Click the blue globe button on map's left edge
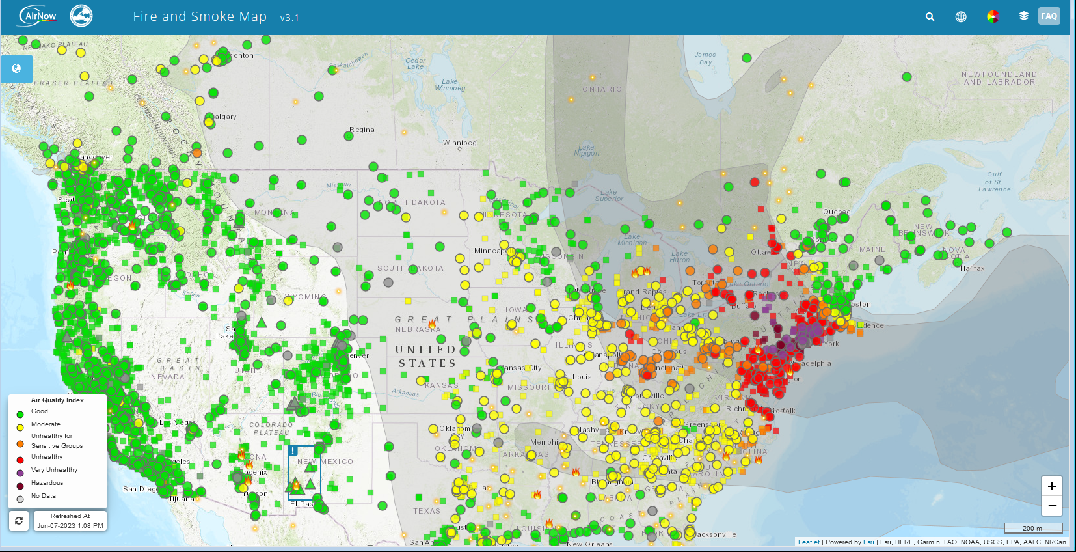Image resolution: width=1076 pixels, height=552 pixels. pyautogui.click(x=16, y=68)
